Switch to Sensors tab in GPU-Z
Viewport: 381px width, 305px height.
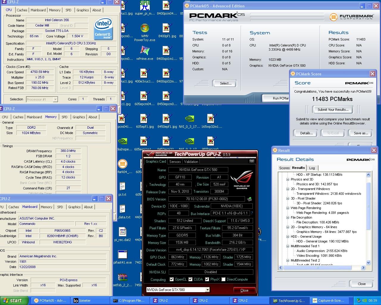pyautogui.click(x=175, y=162)
